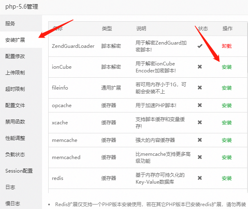The image size is (248, 209).
Task: Click fileinfo status cross icon
Action: [200, 88]
